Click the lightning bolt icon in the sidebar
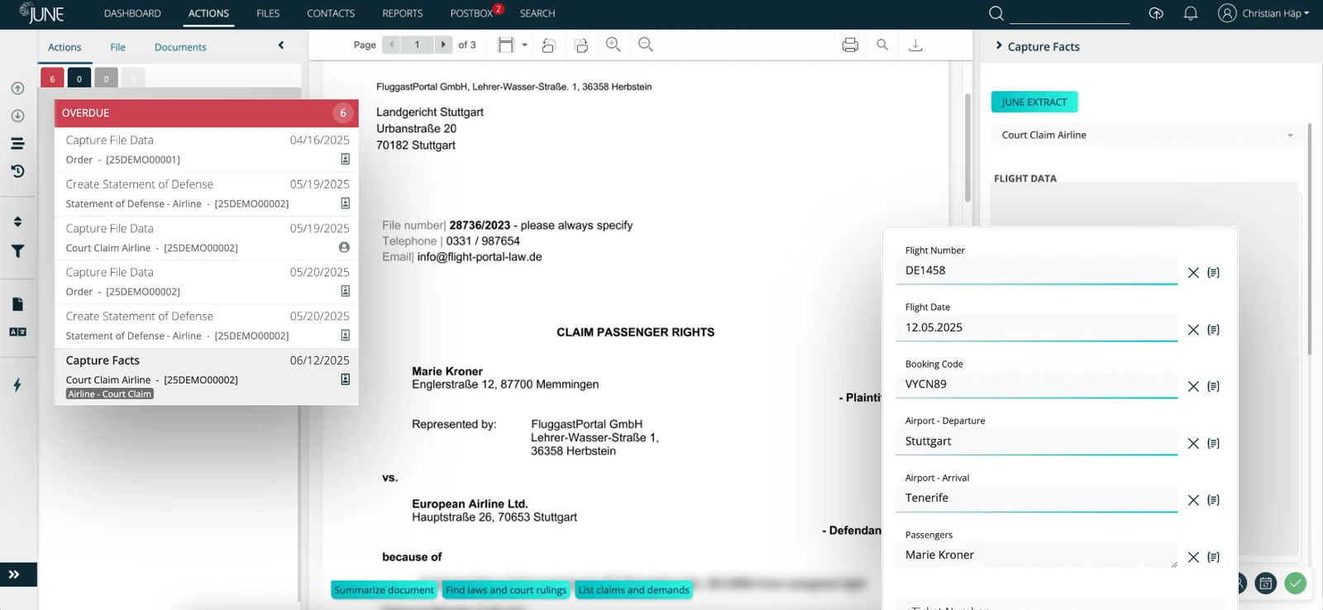1323x610 pixels. 17,384
